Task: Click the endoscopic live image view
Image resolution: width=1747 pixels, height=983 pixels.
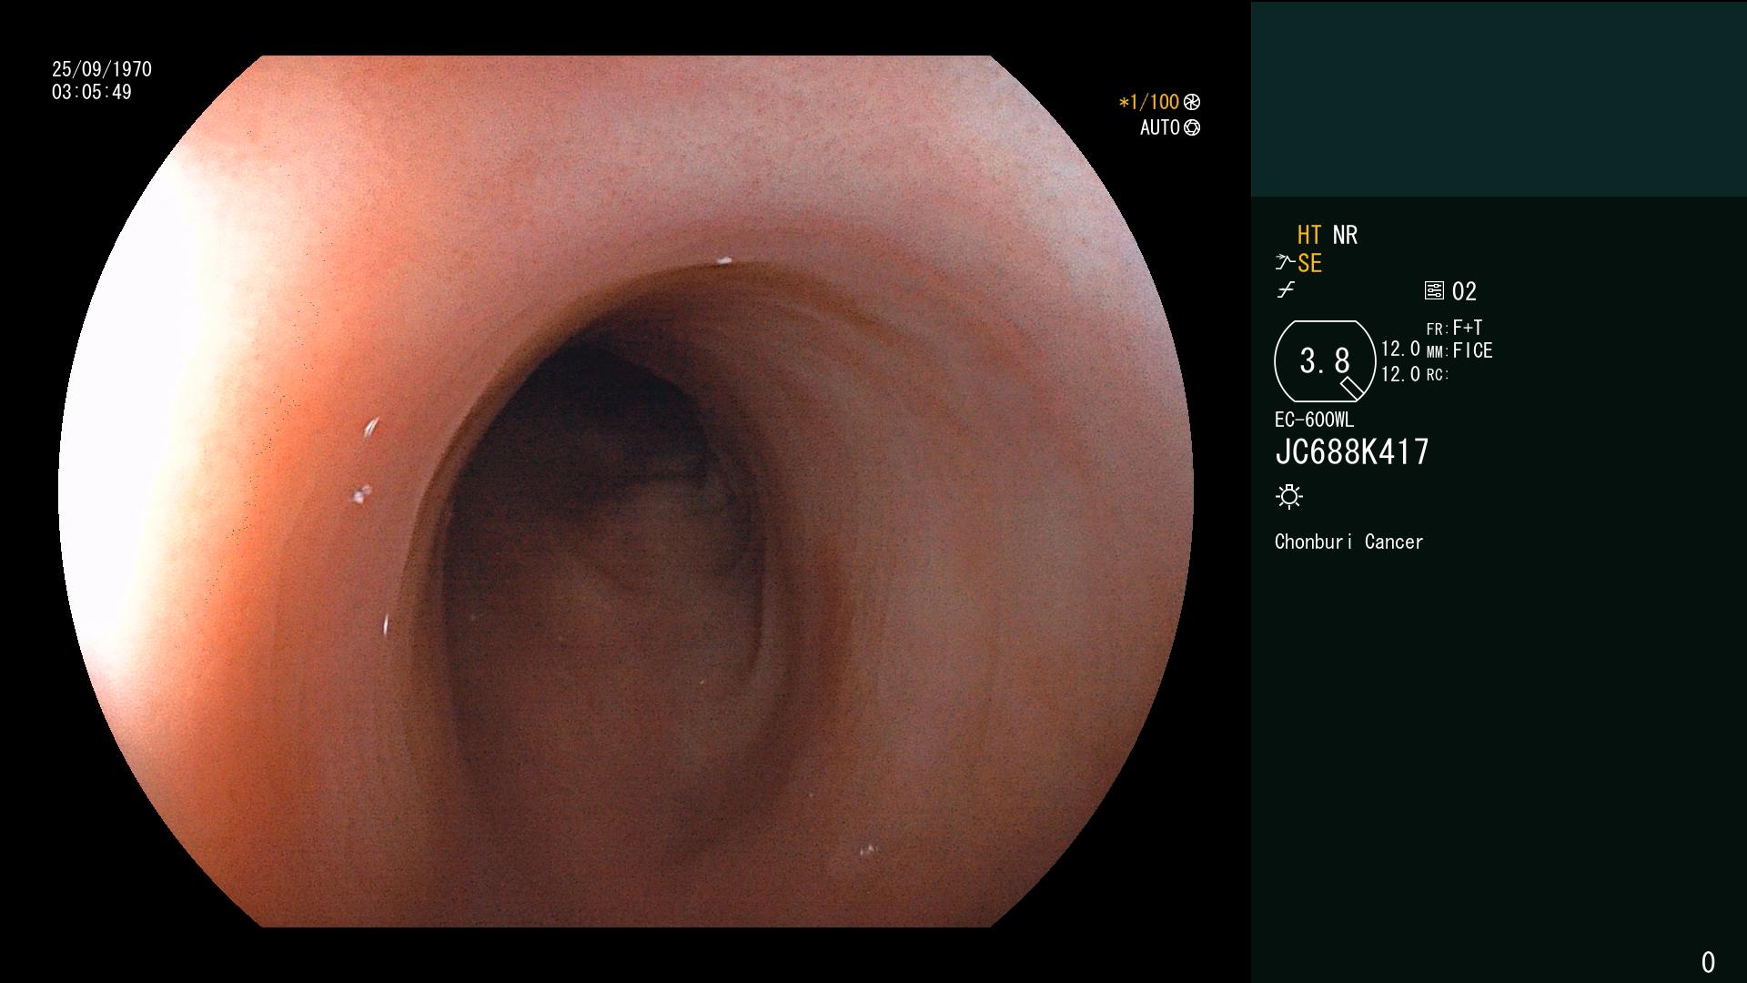Action: point(626,491)
